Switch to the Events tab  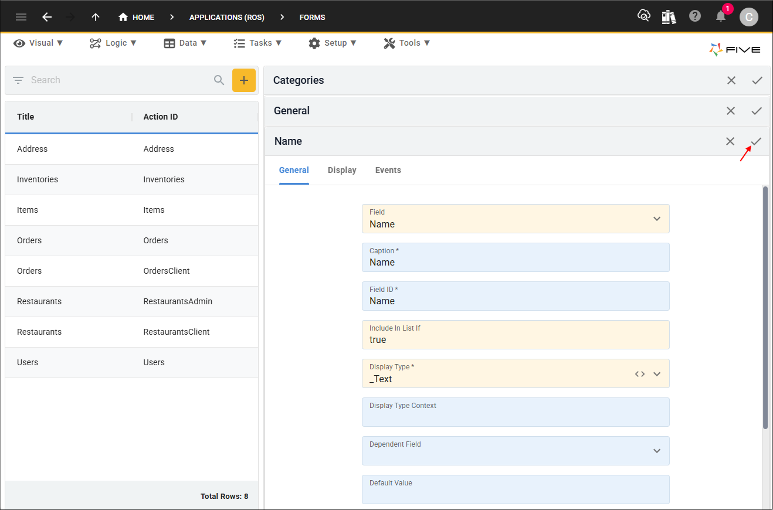[x=388, y=170]
